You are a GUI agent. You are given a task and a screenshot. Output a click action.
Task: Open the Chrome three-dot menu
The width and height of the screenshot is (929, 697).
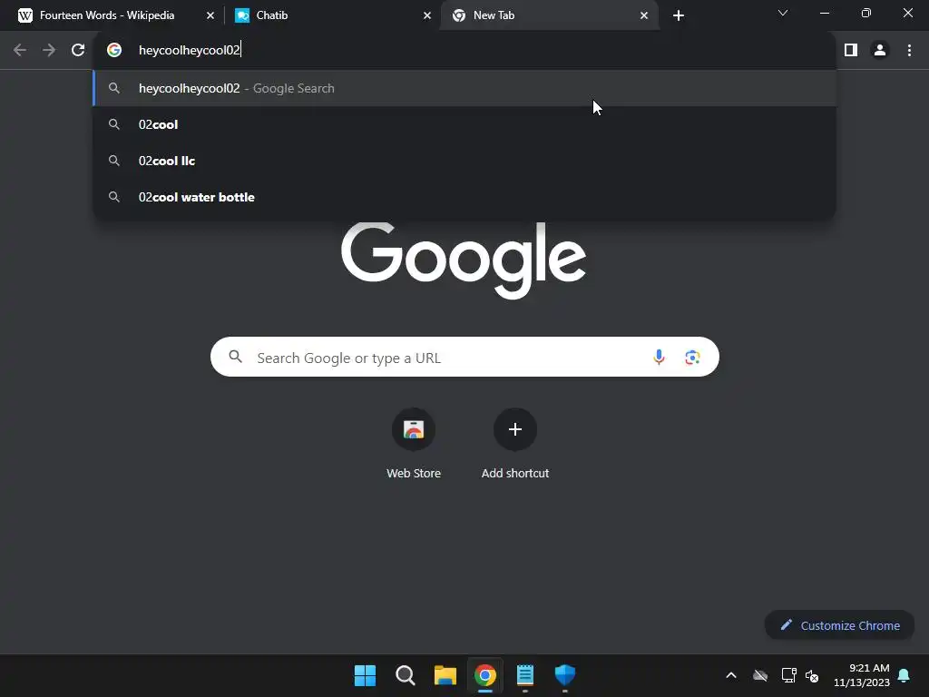[909, 50]
